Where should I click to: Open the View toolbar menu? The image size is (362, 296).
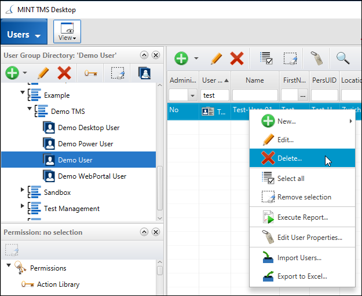pyautogui.click(x=67, y=32)
